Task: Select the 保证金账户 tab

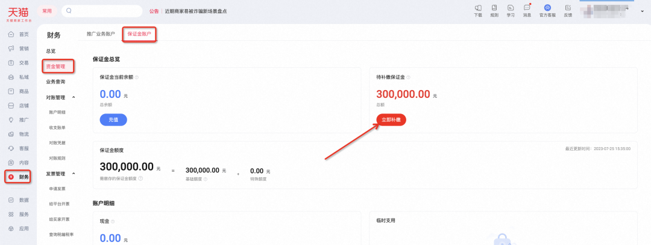Action: click(139, 34)
